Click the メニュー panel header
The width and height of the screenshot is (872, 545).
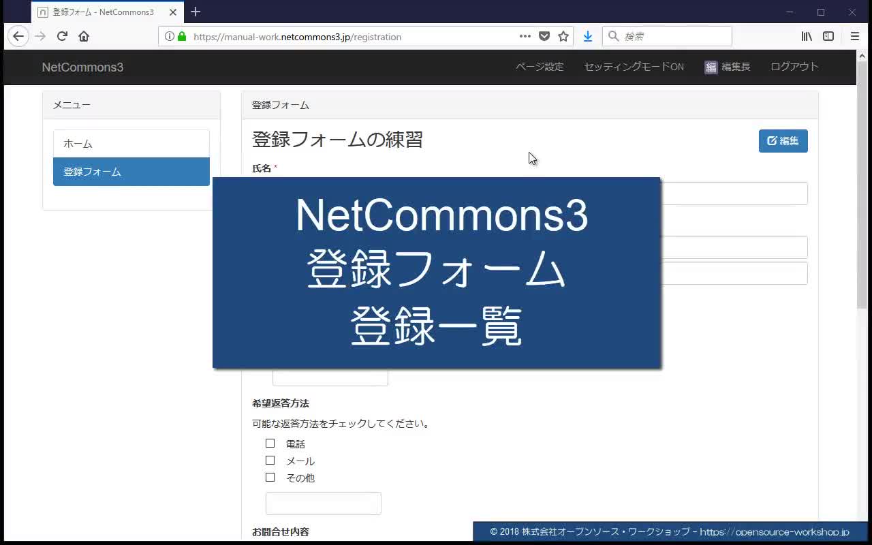click(131, 105)
